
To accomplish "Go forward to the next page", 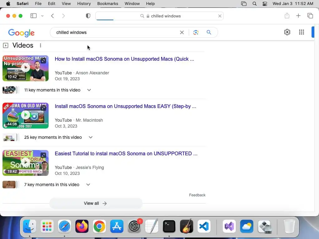I will [x=64, y=16].
